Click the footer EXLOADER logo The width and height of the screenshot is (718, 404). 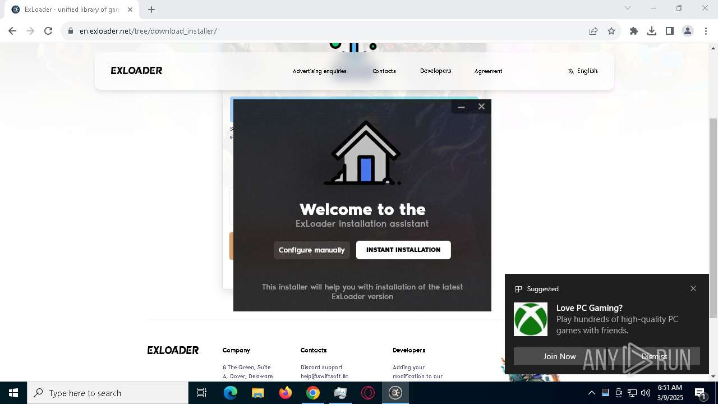pyautogui.click(x=173, y=350)
